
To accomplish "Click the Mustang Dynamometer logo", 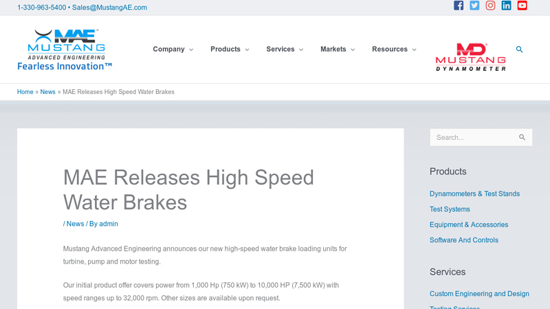I will [x=470, y=57].
